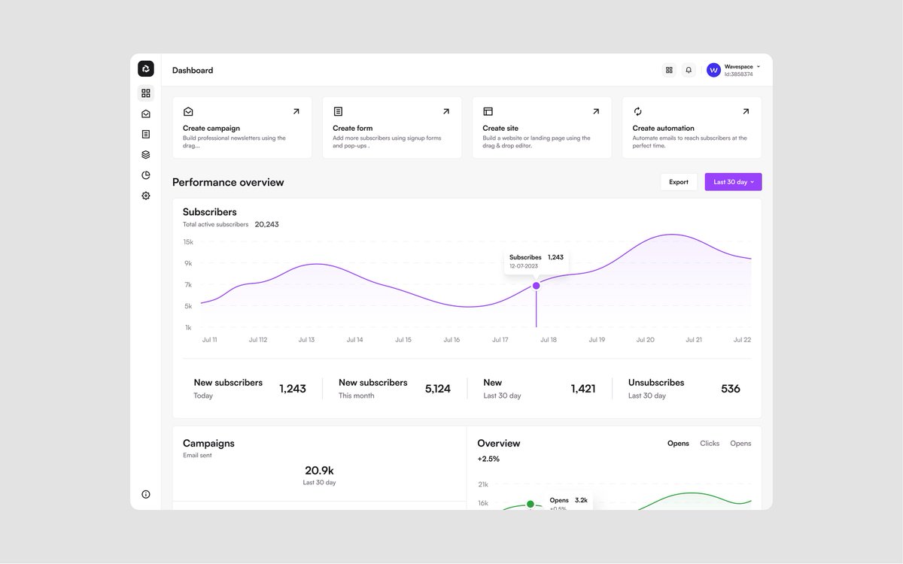Image resolution: width=903 pixels, height=564 pixels.
Task: Open the settings gear icon in sidebar
Action: coord(146,196)
